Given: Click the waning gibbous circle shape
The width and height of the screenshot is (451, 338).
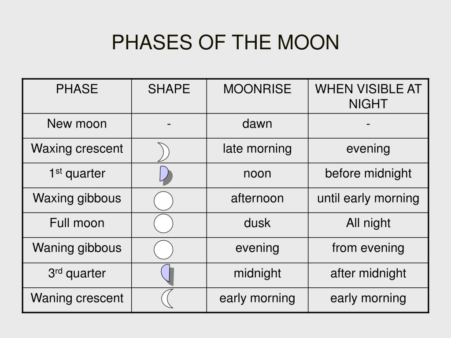Looking at the screenshot, I should (x=163, y=250).
